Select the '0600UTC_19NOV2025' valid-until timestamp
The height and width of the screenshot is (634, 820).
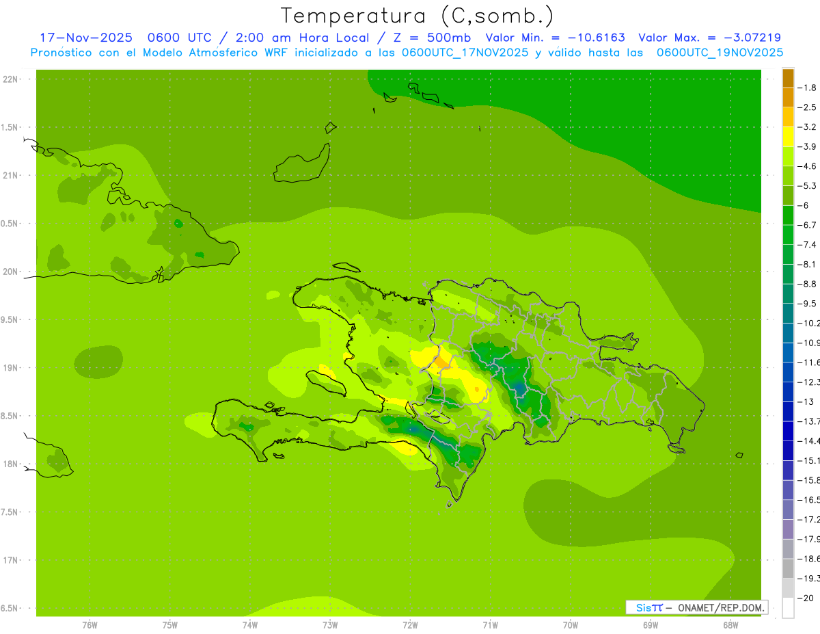pos(720,53)
